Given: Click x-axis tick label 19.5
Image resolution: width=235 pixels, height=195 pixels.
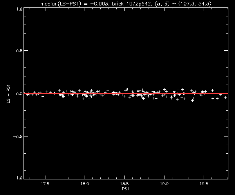Looking at the screenshot, I should [x=204, y=184].
